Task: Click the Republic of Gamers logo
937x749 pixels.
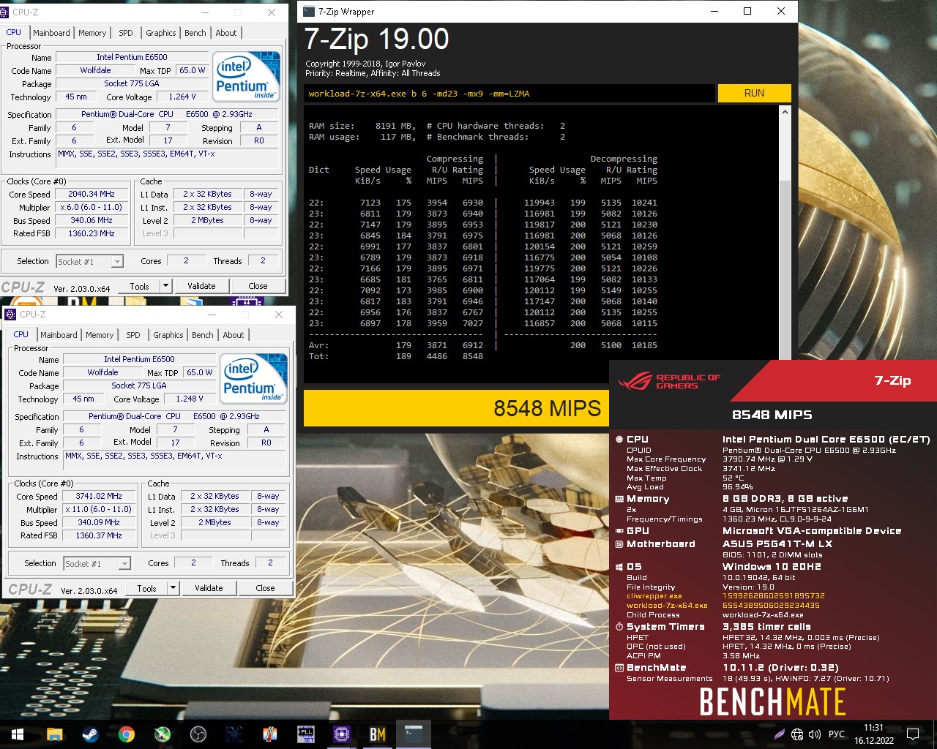Action: (668, 381)
